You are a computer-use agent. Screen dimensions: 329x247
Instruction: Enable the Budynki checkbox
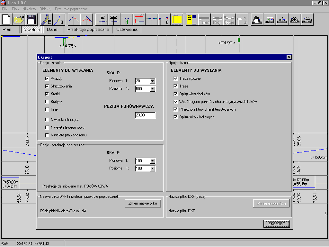point(47,102)
